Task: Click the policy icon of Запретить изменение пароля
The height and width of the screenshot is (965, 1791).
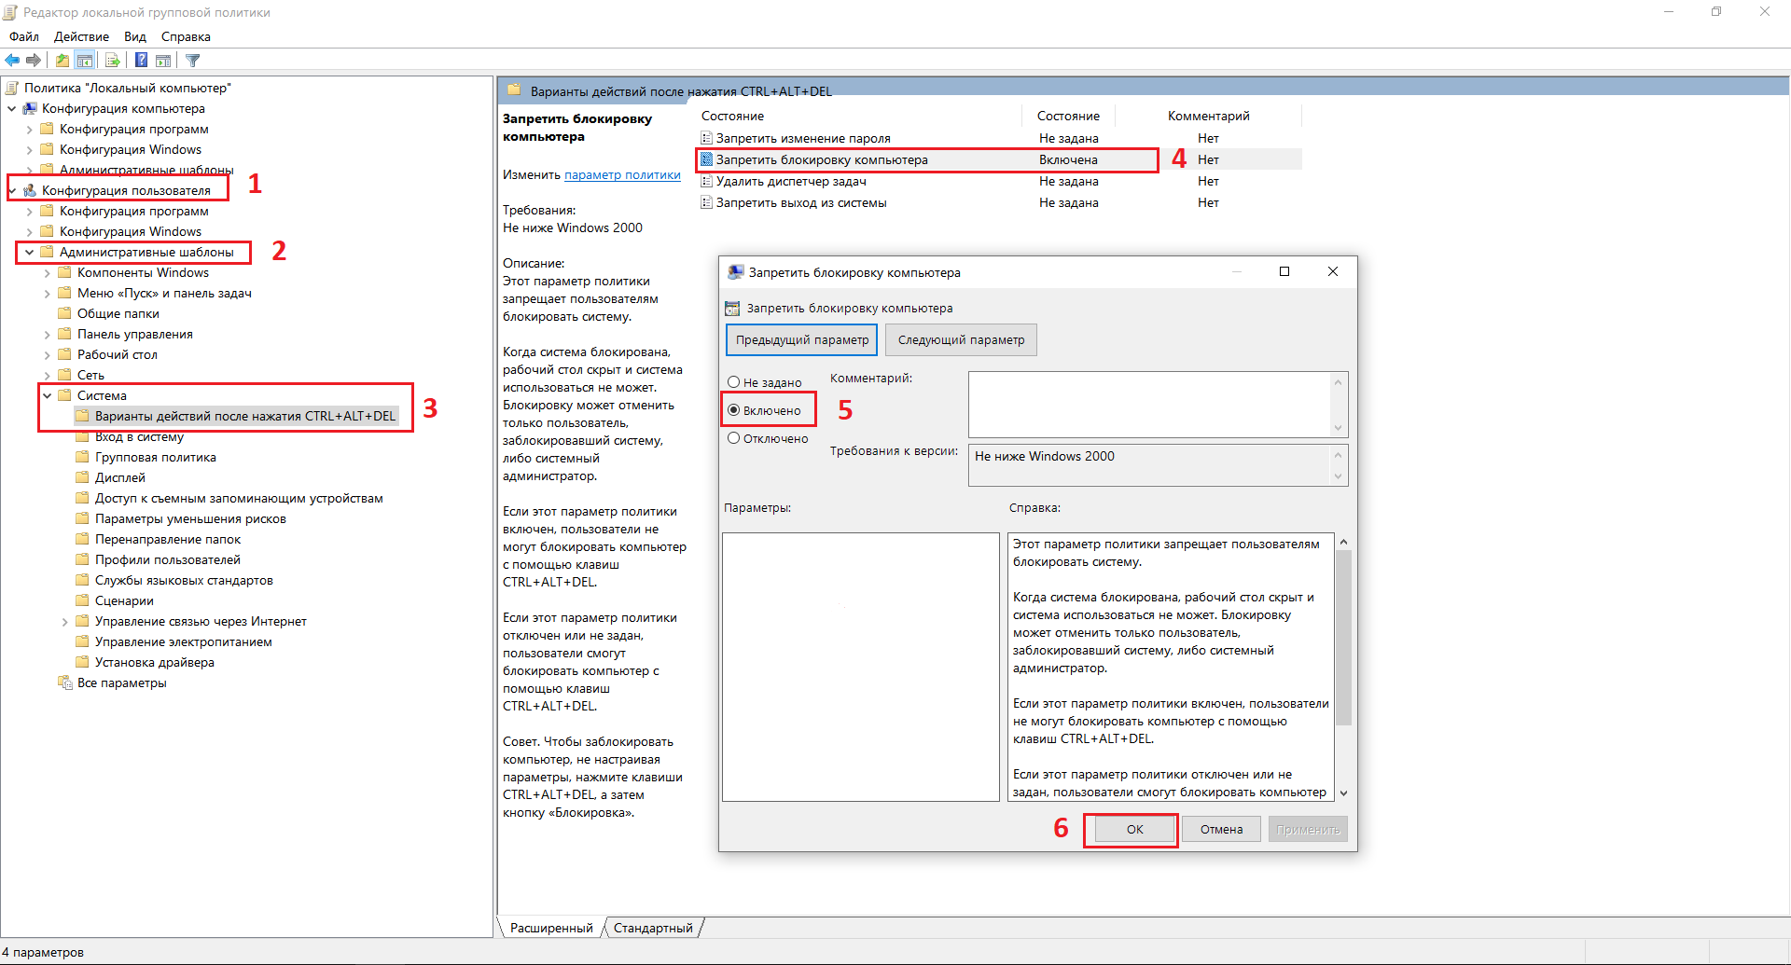Action: click(707, 138)
